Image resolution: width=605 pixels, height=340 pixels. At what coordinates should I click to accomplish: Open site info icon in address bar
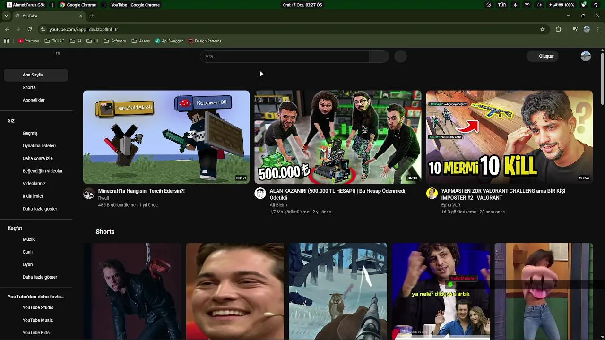click(43, 29)
